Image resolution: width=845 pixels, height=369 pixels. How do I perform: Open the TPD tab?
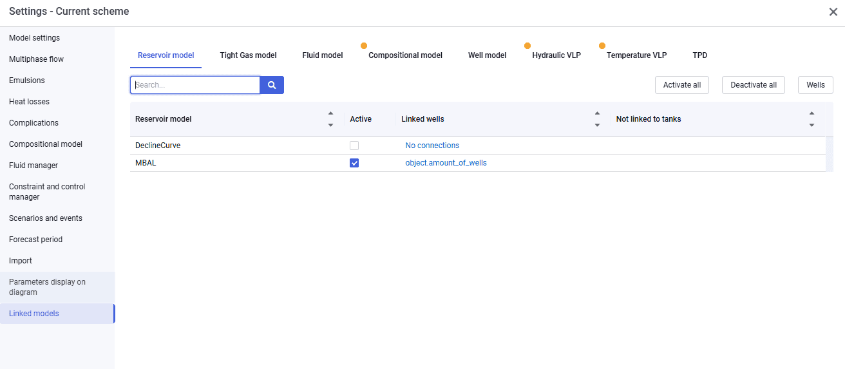[x=700, y=55]
